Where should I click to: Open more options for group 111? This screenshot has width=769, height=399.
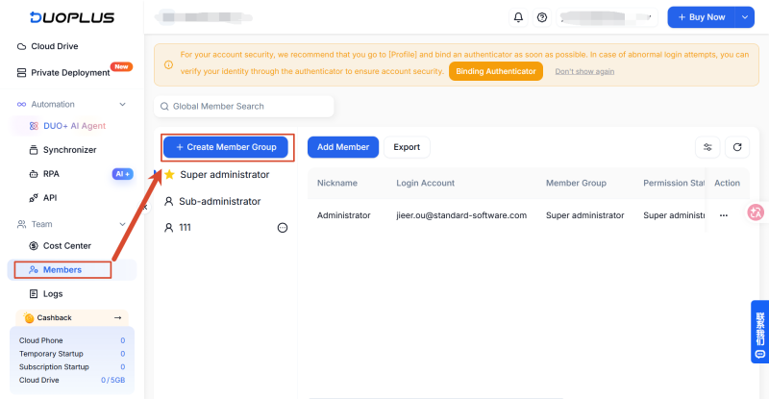(x=283, y=228)
